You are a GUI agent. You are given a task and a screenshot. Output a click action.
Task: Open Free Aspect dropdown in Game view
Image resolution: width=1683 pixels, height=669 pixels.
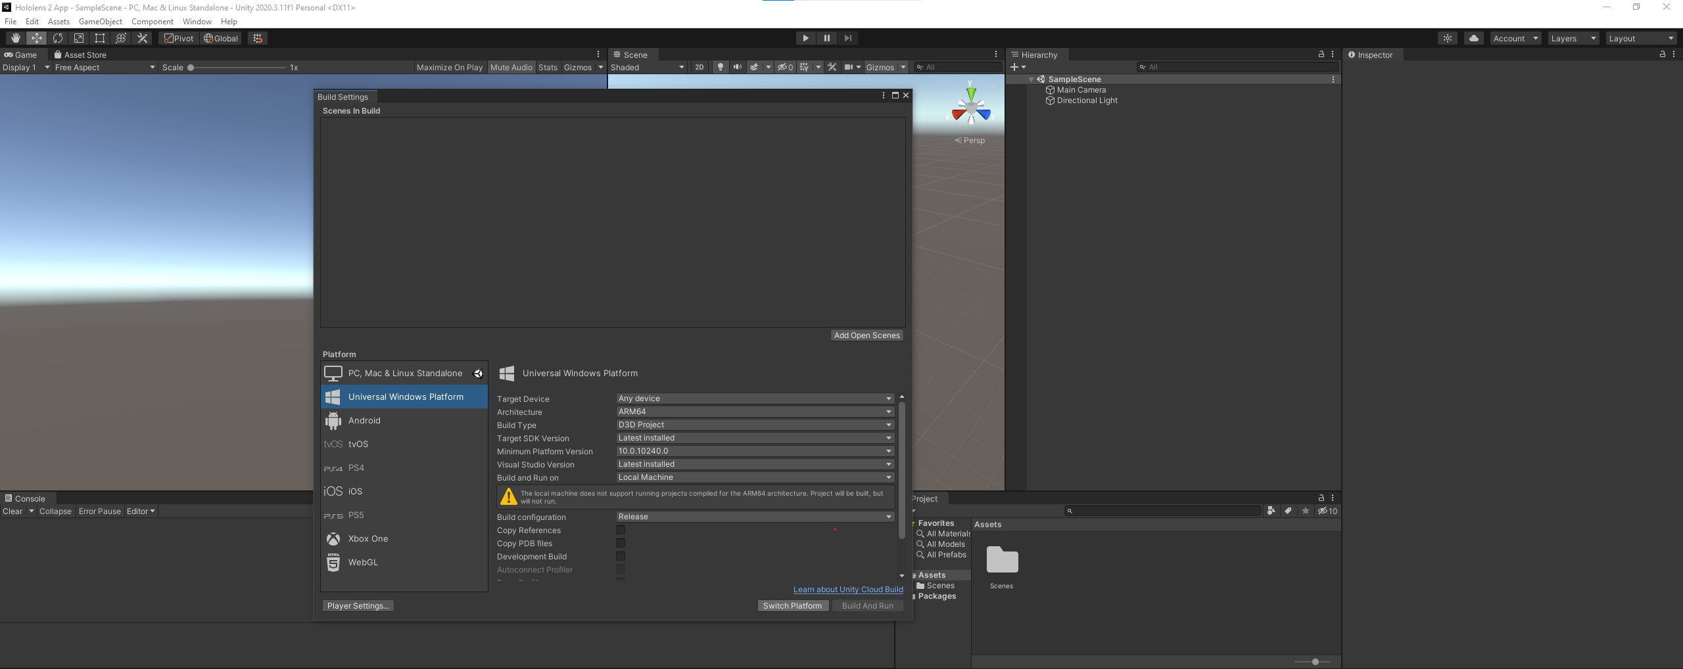(105, 67)
